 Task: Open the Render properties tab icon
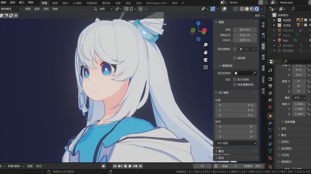click(x=270, y=79)
